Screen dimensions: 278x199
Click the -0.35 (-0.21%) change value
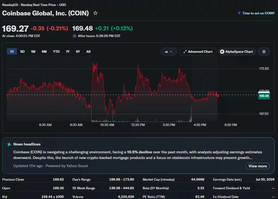click(x=49, y=28)
